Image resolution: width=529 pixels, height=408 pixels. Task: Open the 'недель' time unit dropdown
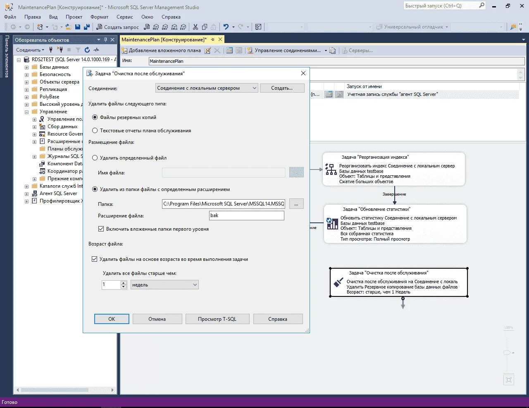tap(195, 285)
